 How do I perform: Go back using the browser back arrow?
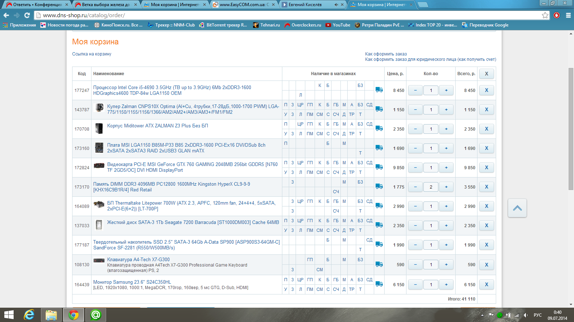[6, 15]
